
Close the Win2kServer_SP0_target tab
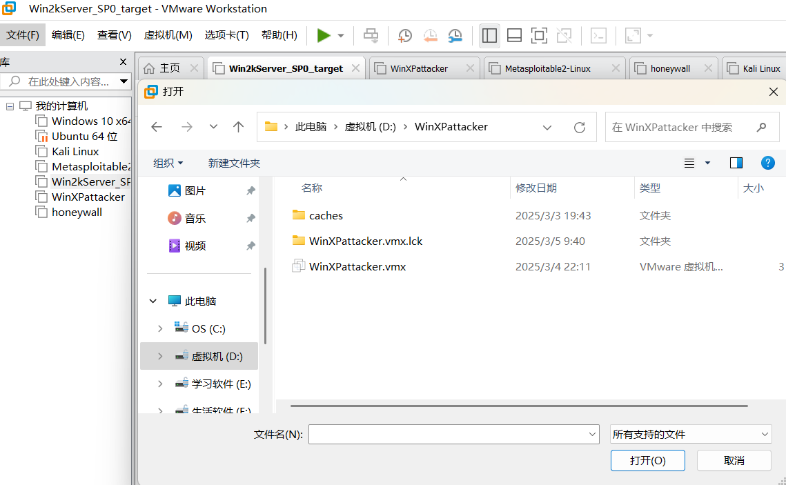[355, 68]
